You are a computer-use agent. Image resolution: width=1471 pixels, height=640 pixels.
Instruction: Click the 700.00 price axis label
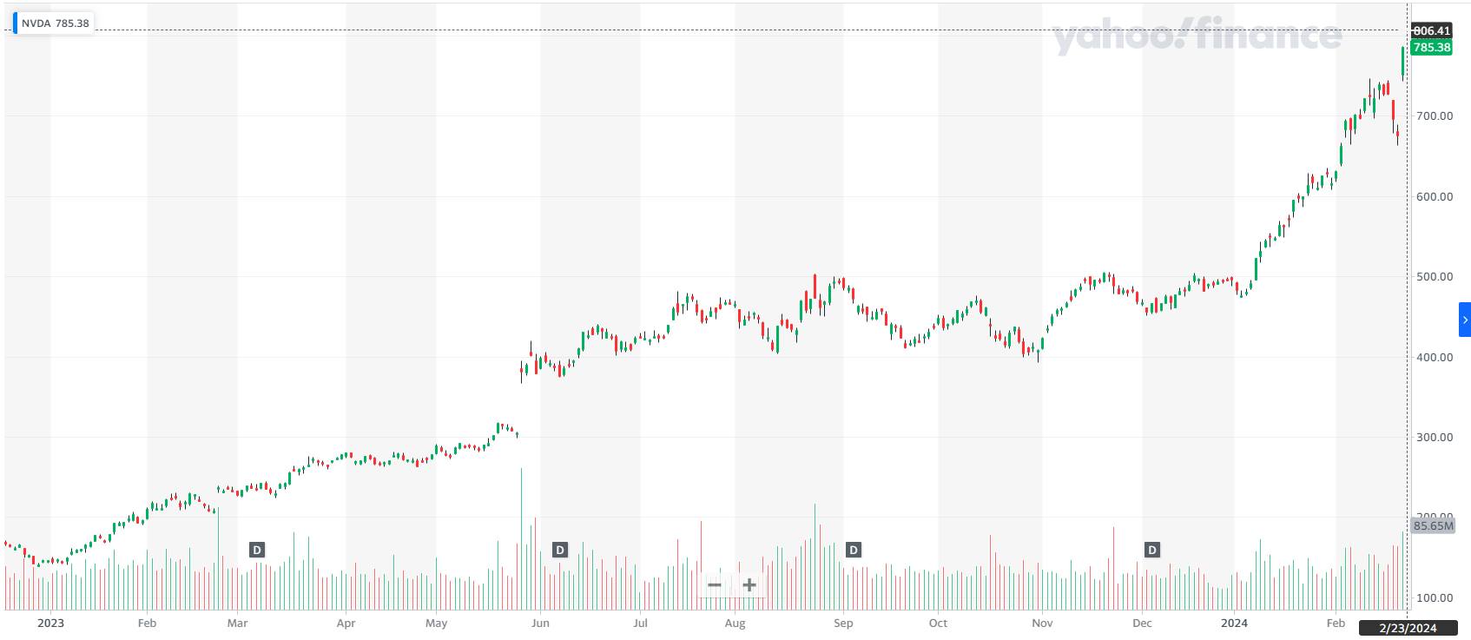[x=1434, y=116]
